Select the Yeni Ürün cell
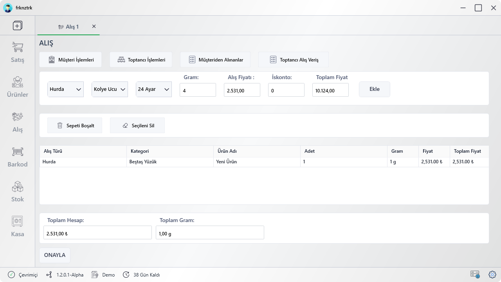501x282 pixels. 257,162
